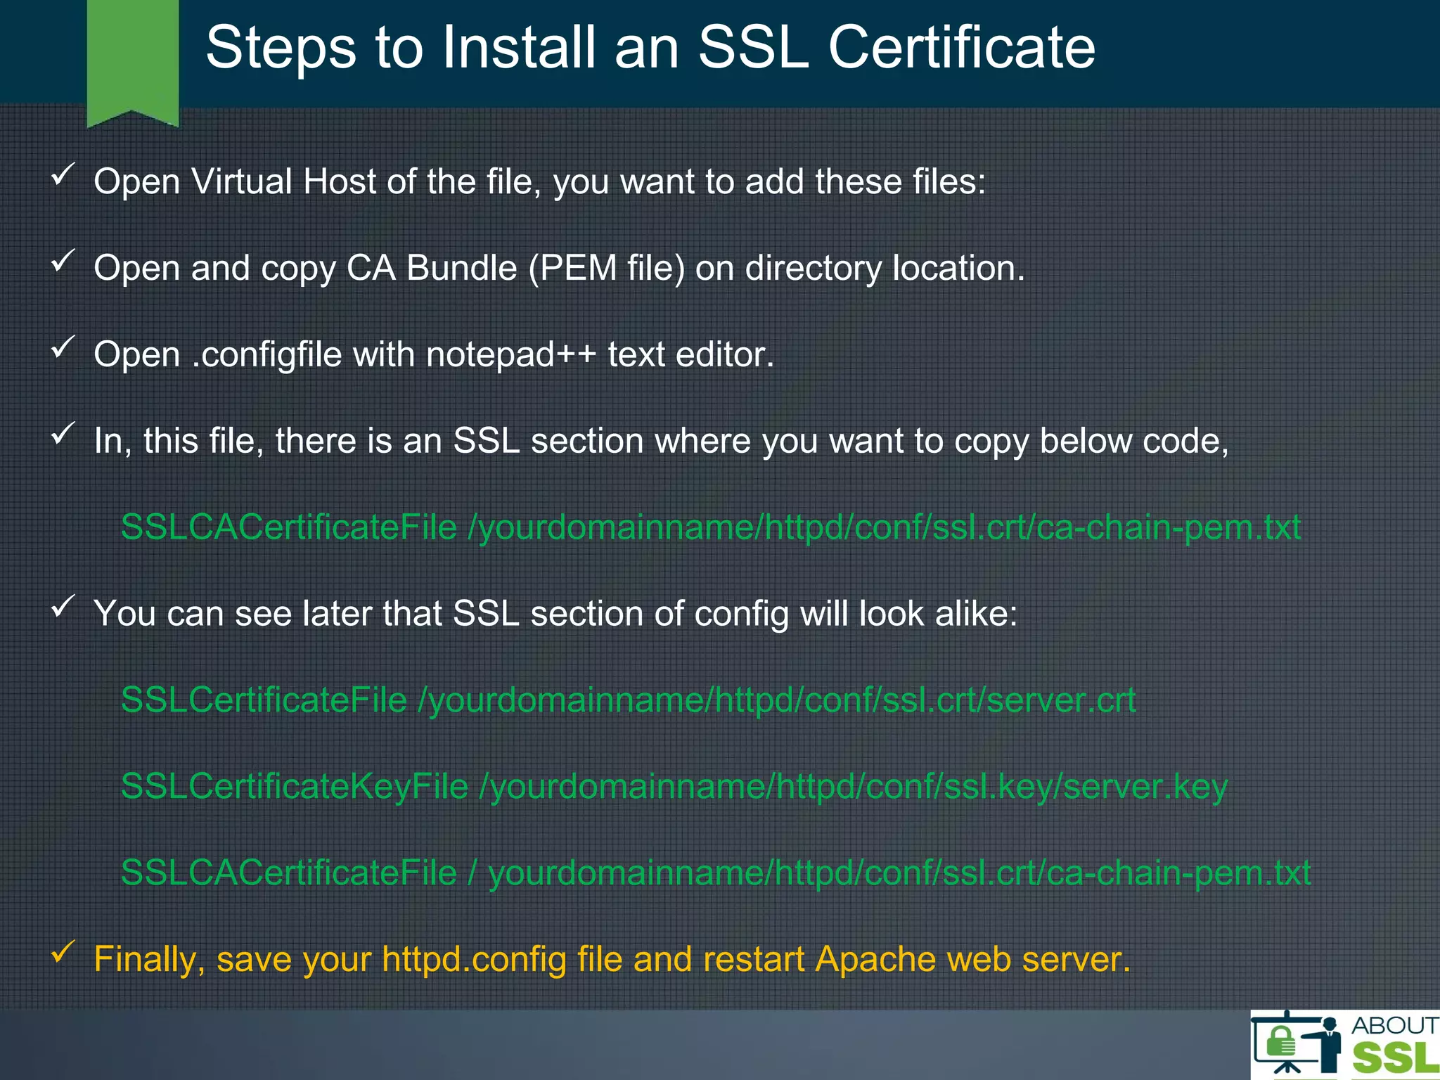Click the 'In, this file, there is an SSL section' line

661,442
